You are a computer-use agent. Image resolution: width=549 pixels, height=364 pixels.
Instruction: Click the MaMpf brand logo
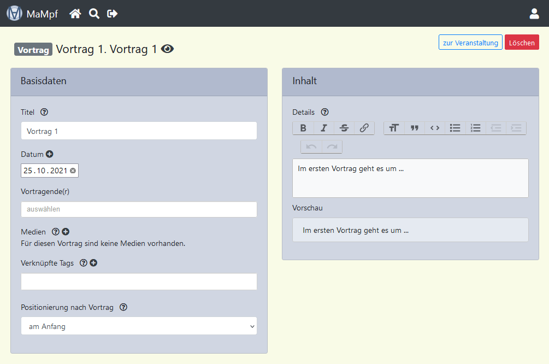pos(15,14)
